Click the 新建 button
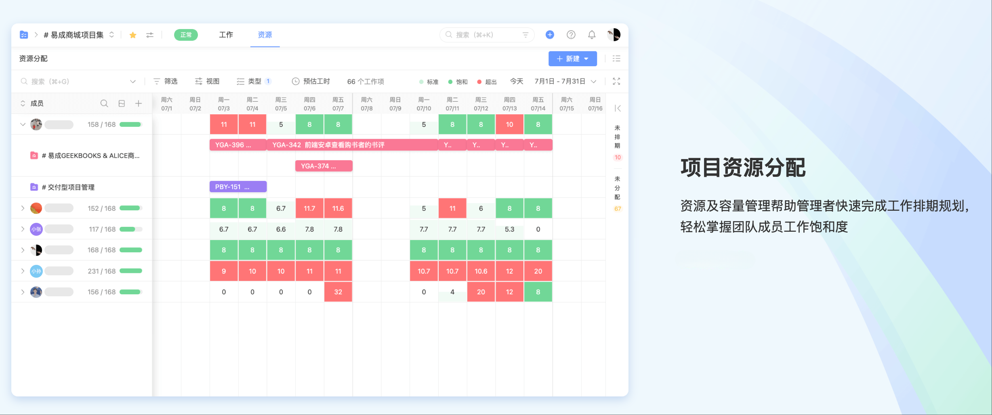 (572, 59)
